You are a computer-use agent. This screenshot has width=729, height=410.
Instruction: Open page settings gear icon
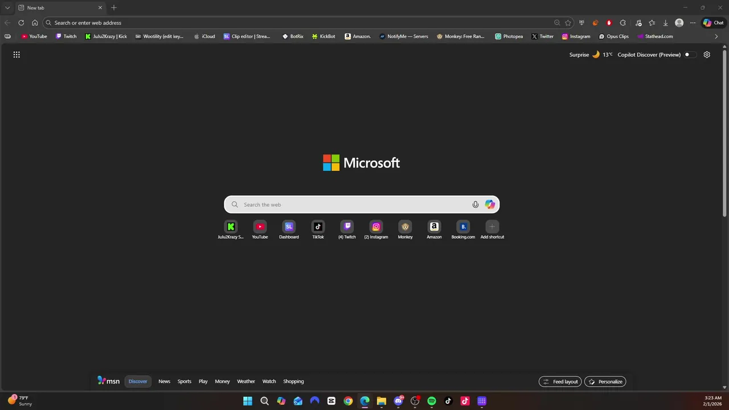707,55
